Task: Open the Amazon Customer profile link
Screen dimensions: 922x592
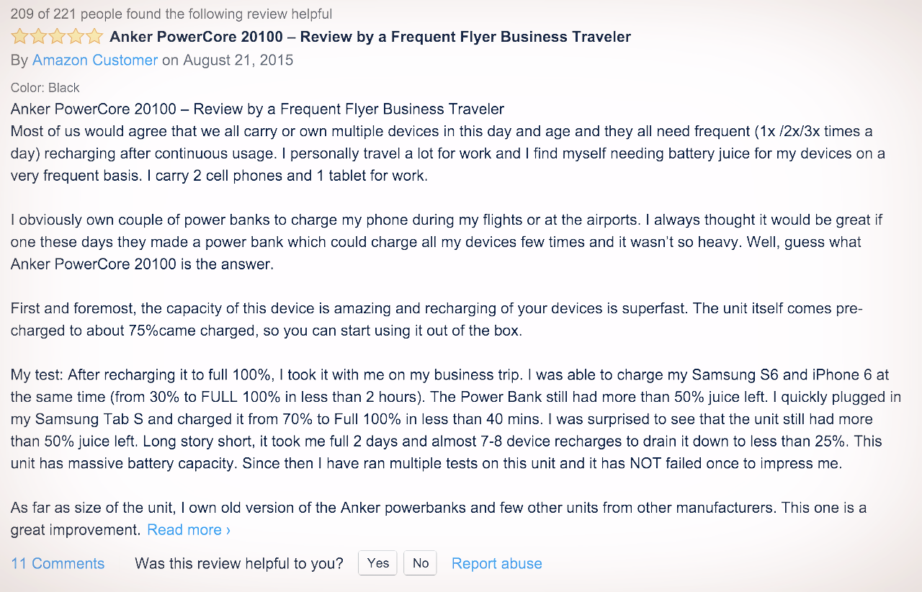Action: tap(94, 60)
